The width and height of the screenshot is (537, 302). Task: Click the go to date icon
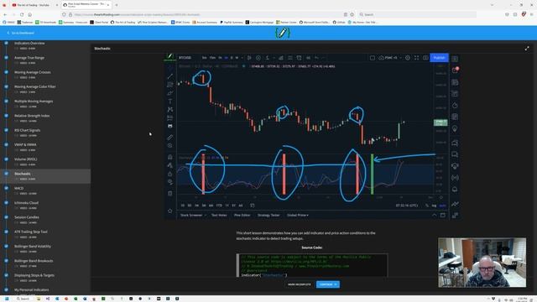click(253, 206)
